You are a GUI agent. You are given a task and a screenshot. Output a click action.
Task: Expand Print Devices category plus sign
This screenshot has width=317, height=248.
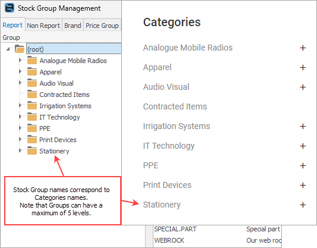pos(303,185)
